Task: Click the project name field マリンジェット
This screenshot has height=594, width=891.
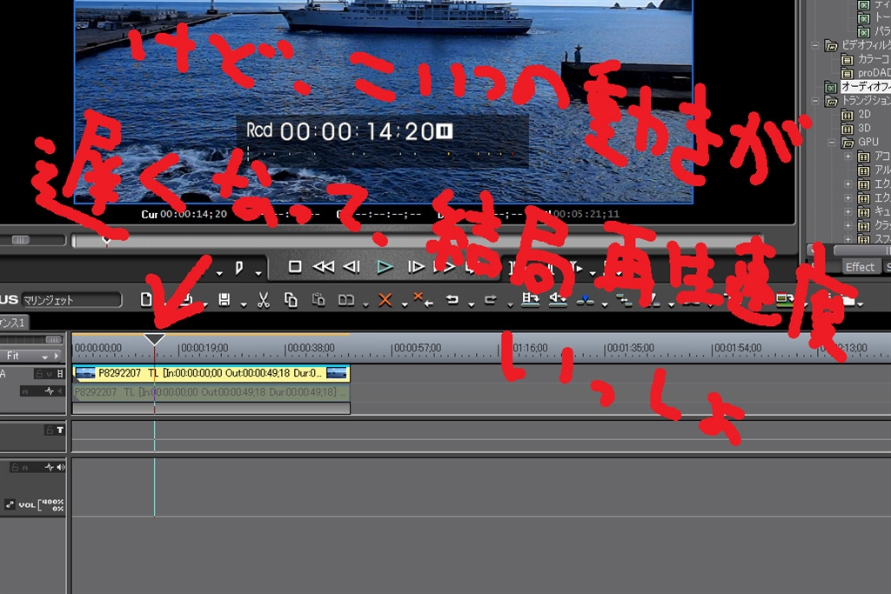Action: [x=71, y=300]
